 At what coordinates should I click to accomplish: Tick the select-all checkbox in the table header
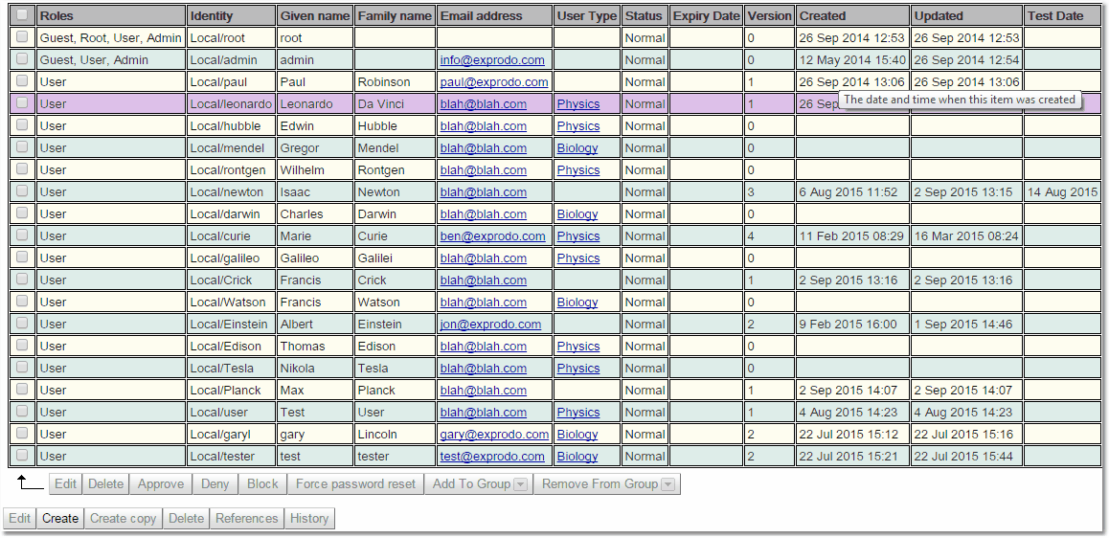tap(22, 15)
